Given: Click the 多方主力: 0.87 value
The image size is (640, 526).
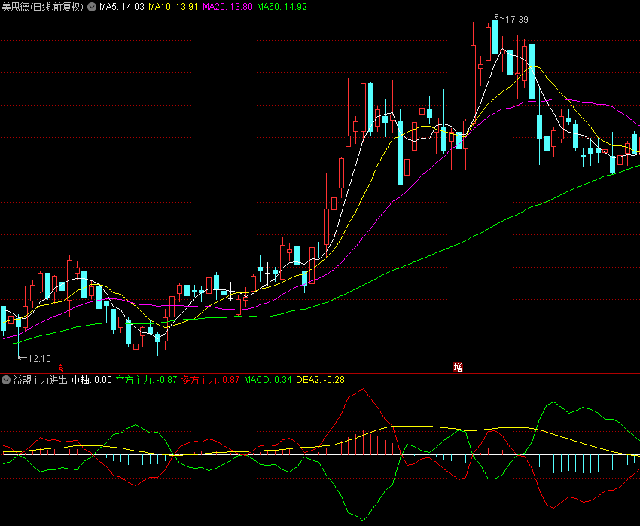Looking at the screenshot, I should (210, 380).
